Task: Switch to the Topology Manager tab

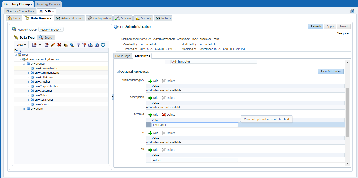Action: pyautogui.click(x=48, y=4)
